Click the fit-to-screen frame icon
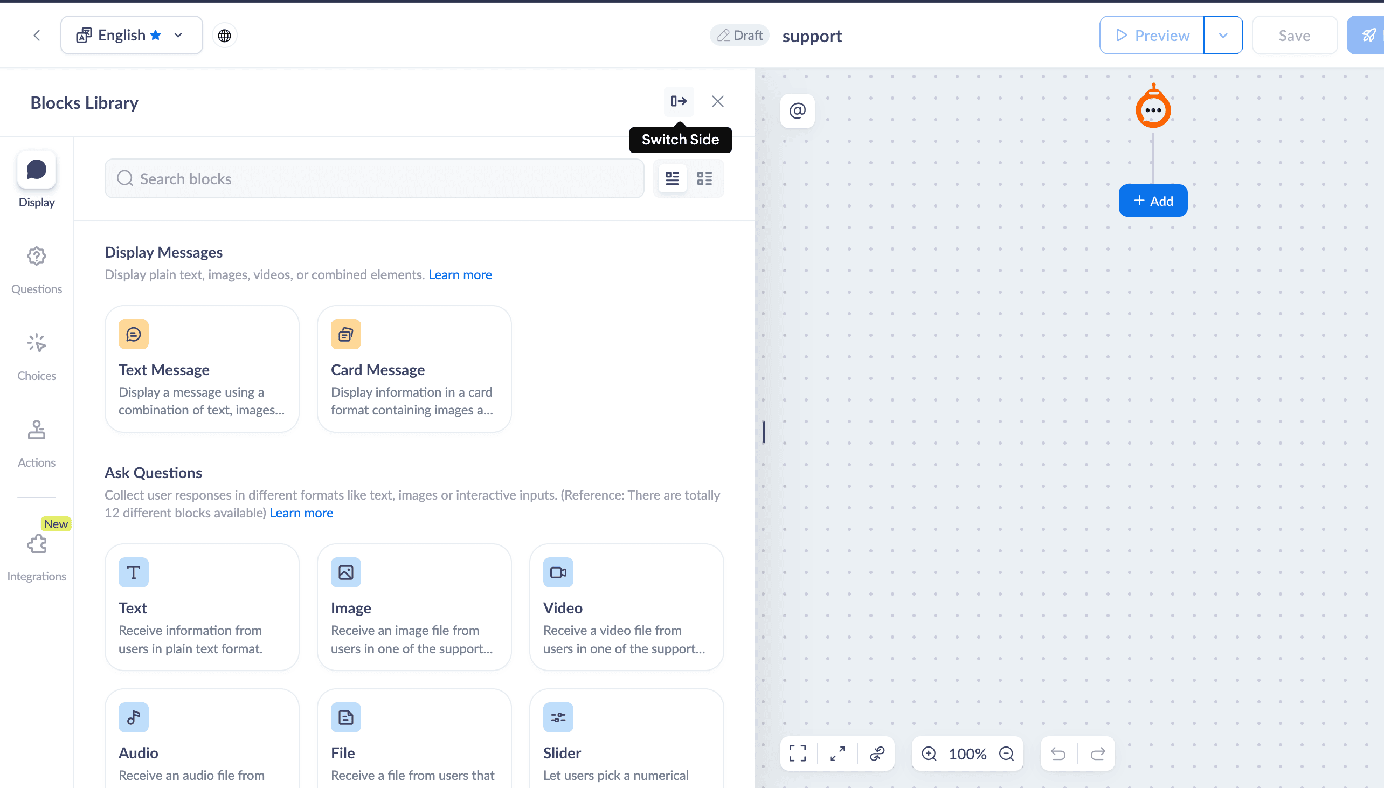This screenshot has width=1384, height=788. pyautogui.click(x=798, y=753)
